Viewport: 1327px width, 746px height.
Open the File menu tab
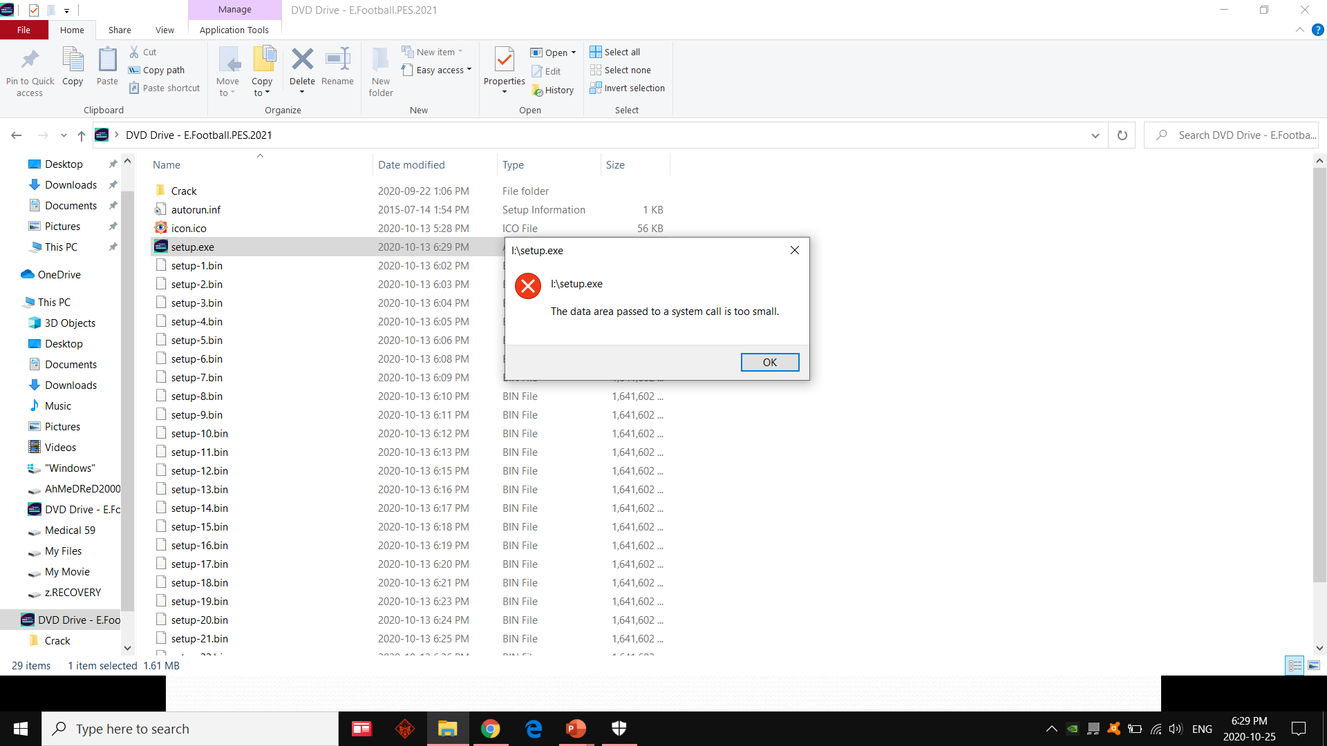(24, 30)
